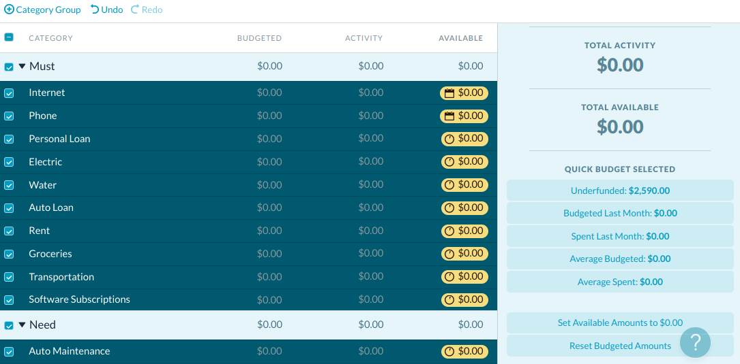This screenshot has width=740, height=364.
Task: Toggle the select-all checkbox in header
Action: tap(9, 37)
